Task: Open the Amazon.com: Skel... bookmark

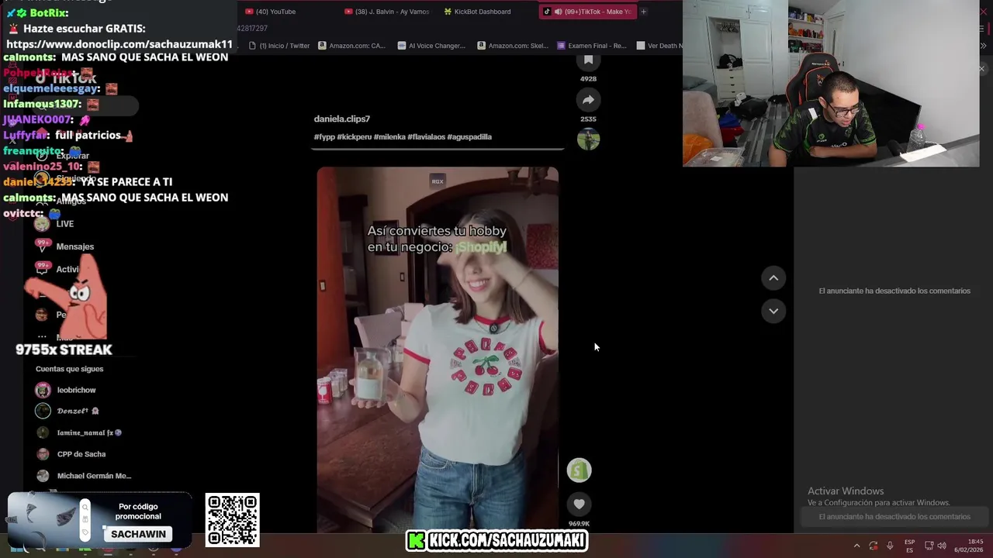Action: pos(513,46)
